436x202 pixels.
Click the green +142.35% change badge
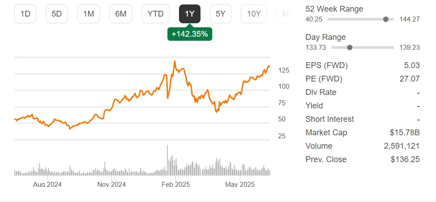pos(190,34)
